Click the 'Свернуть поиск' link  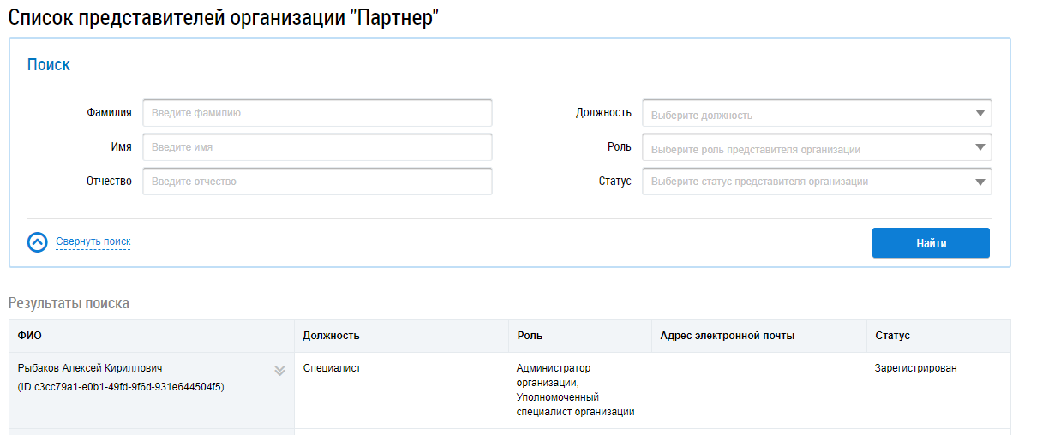(x=93, y=242)
